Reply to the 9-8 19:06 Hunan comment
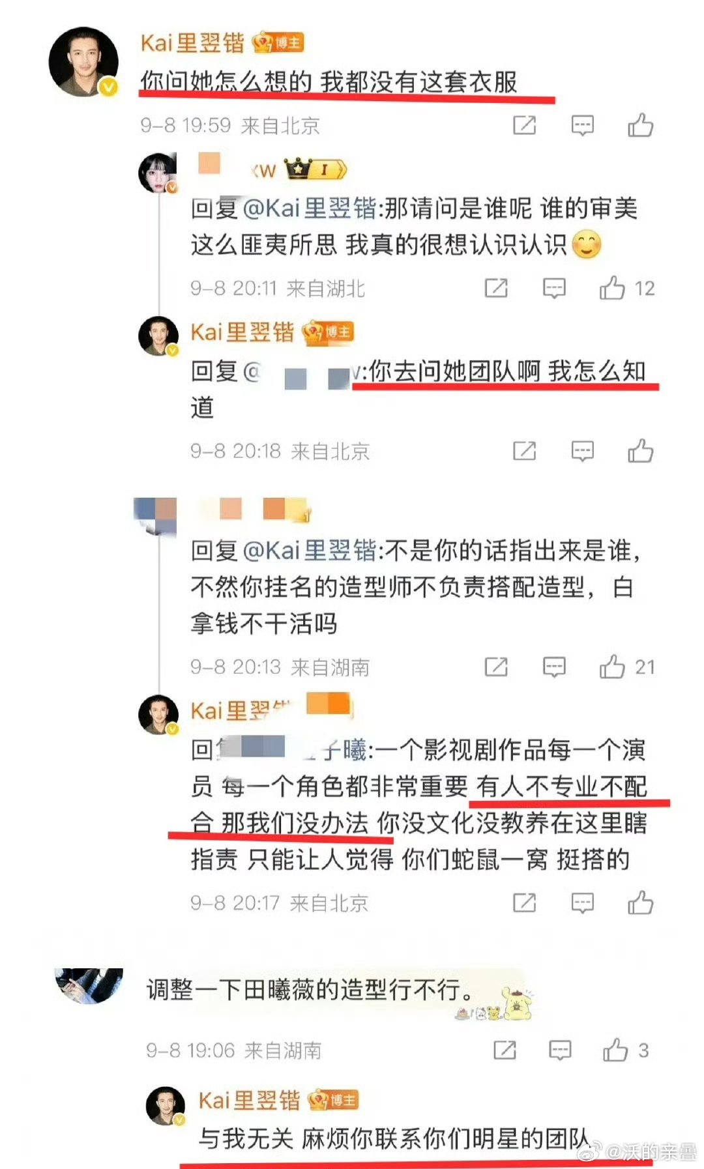 click(560, 1050)
